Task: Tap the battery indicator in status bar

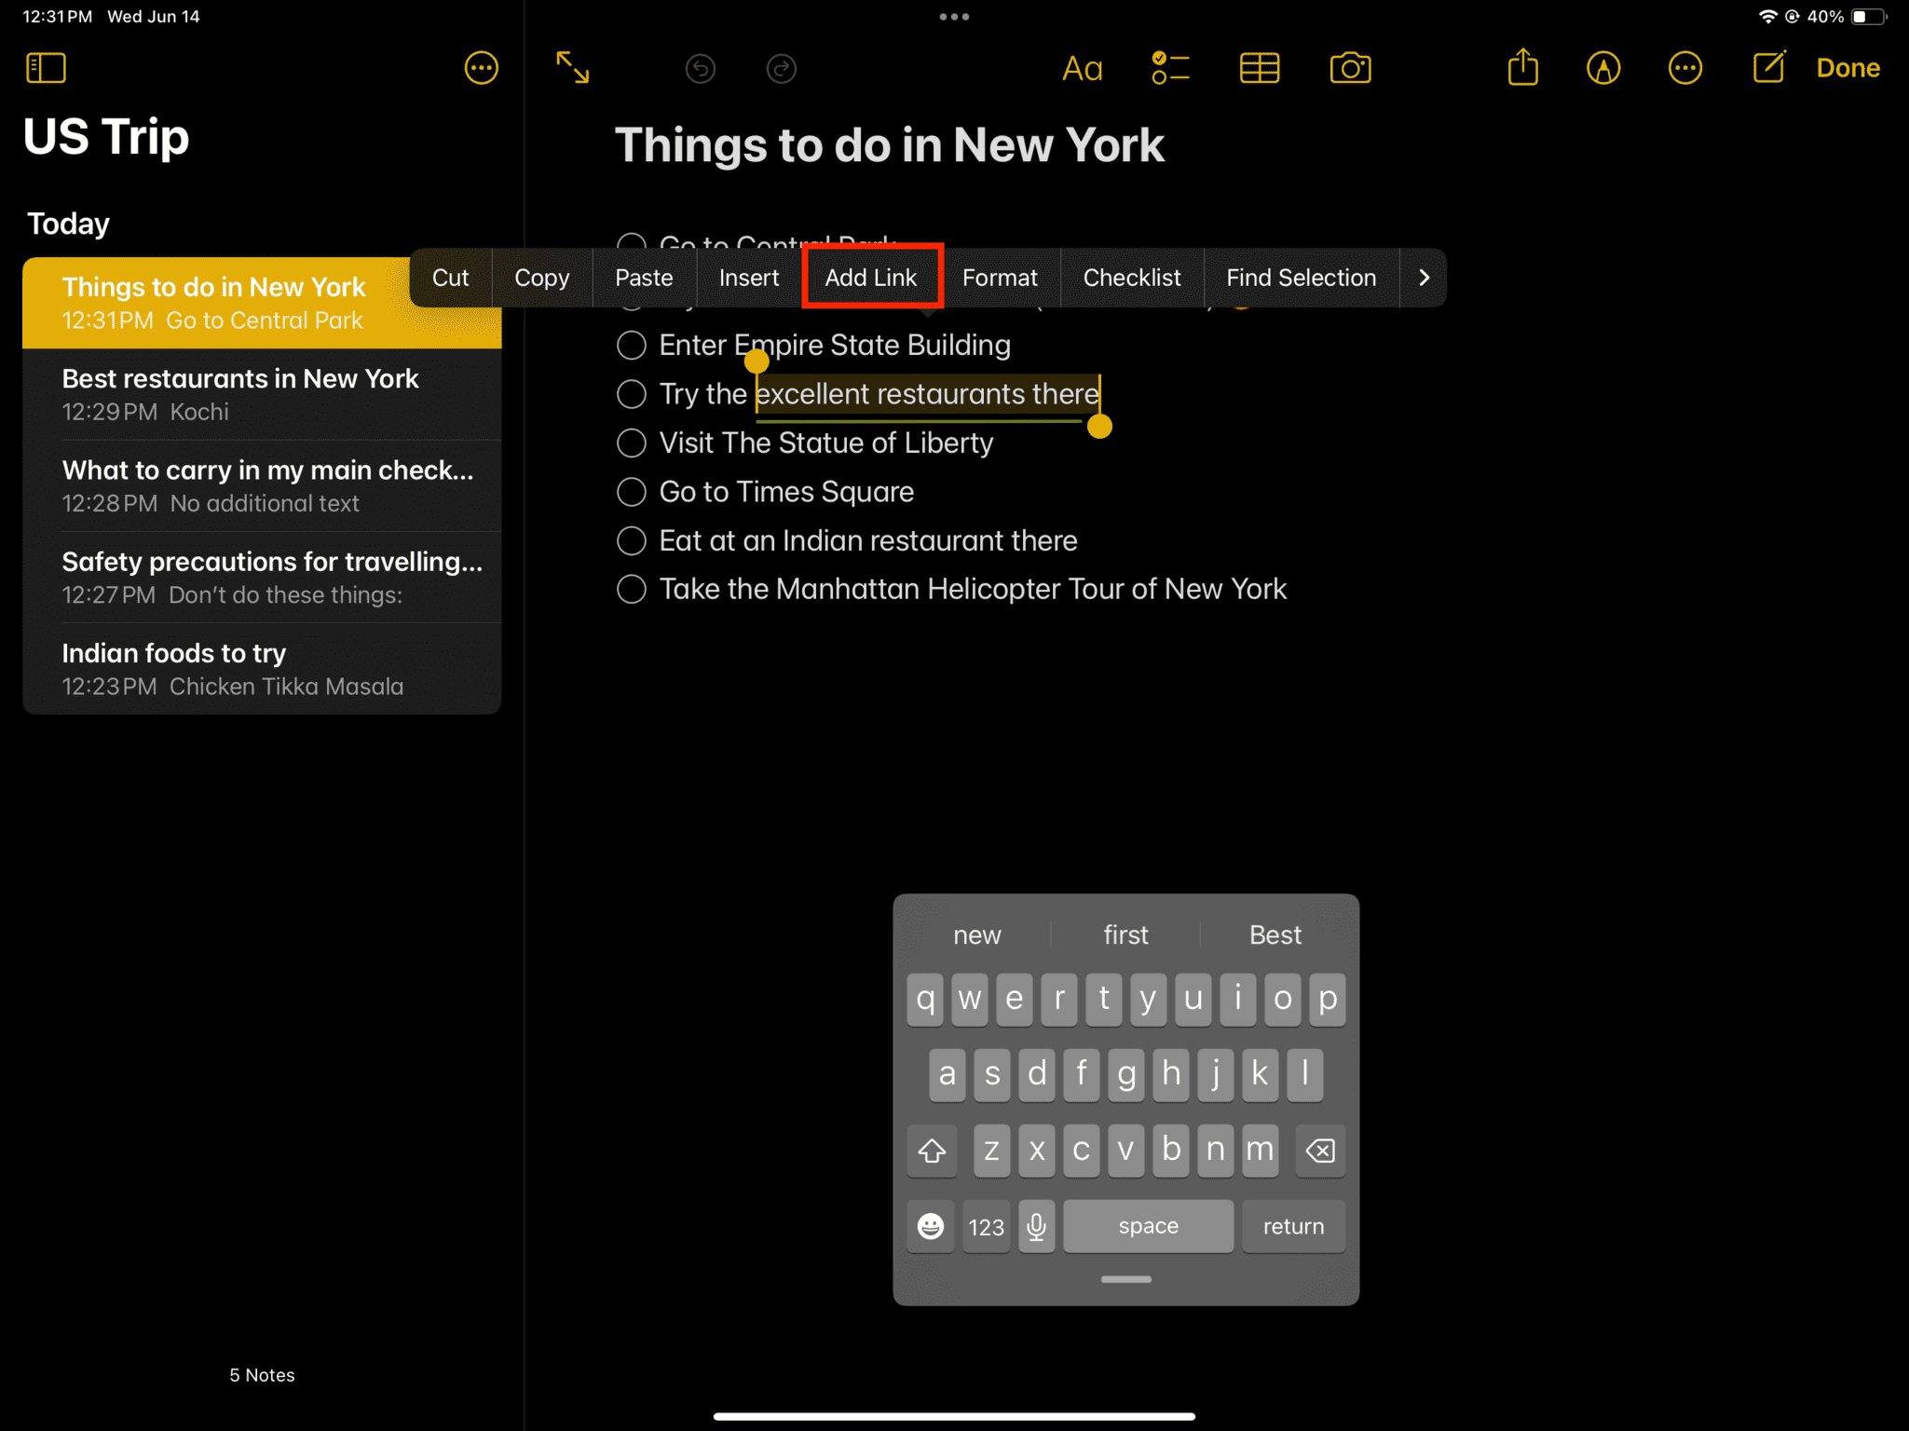Action: point(1868,17)
